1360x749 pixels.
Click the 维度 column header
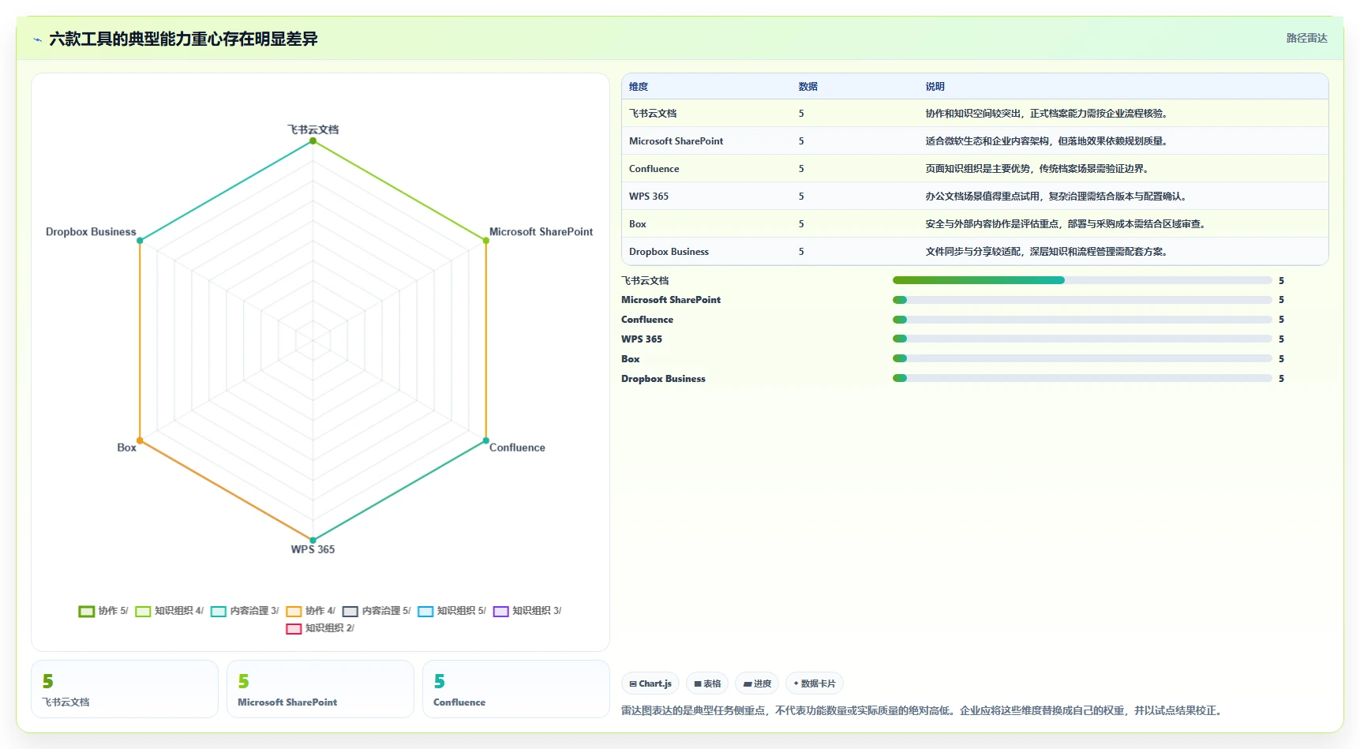639,87
